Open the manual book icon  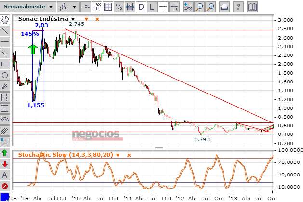[x=252, y=7]
